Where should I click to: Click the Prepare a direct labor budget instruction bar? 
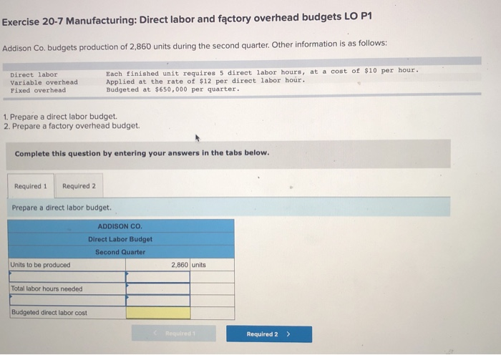coord(229,207)
